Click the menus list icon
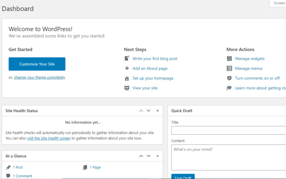 229,68
